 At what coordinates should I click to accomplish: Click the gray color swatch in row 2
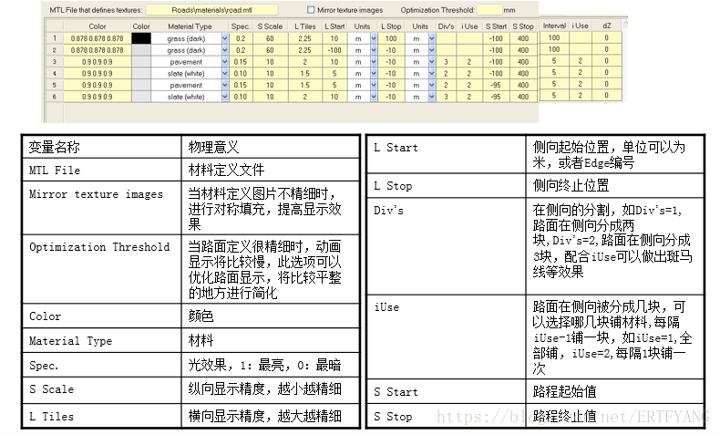pos(141,50)
